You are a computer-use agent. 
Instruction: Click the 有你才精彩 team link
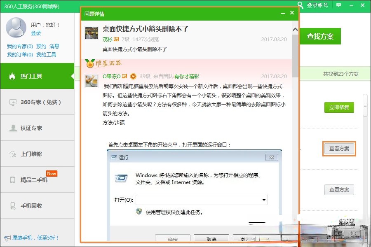(186, 76)
